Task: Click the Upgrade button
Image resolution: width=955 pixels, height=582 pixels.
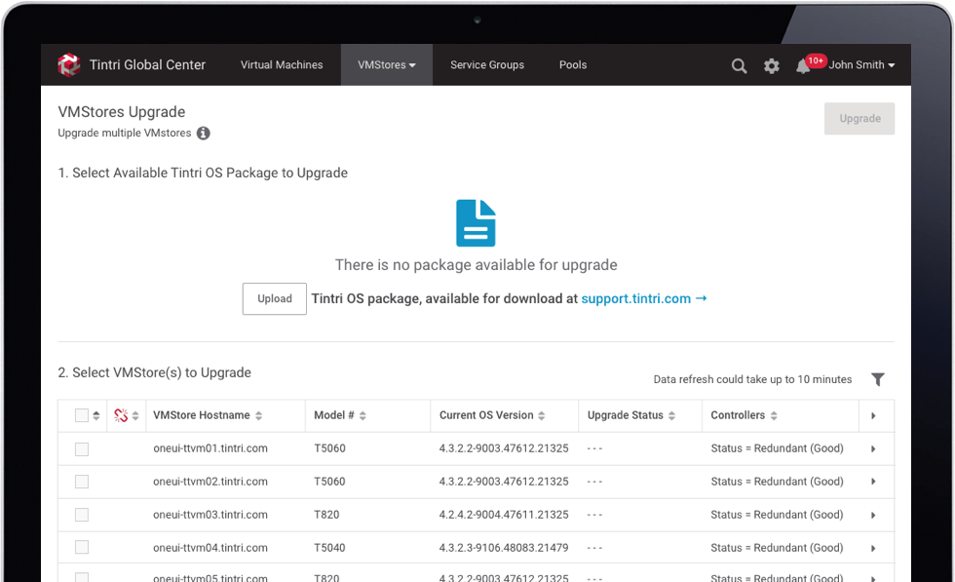Action: 859,118
